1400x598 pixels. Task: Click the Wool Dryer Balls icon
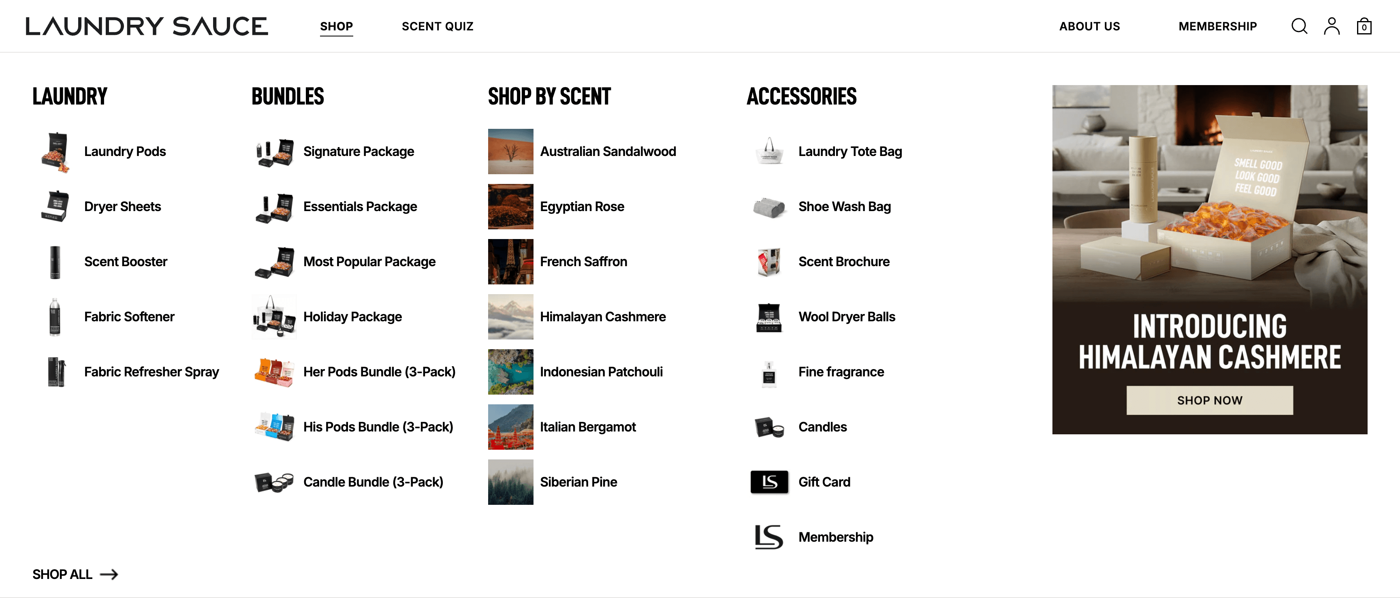click(x=768, y=317)
